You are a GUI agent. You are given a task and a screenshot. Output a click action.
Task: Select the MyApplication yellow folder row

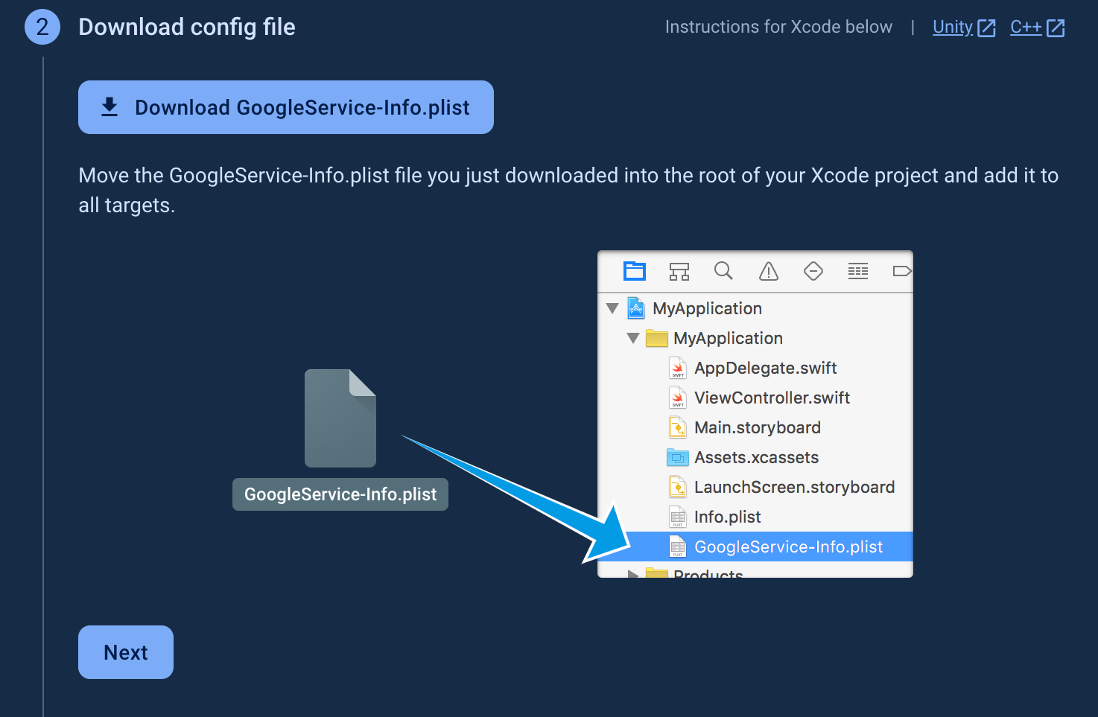point(755,338)
